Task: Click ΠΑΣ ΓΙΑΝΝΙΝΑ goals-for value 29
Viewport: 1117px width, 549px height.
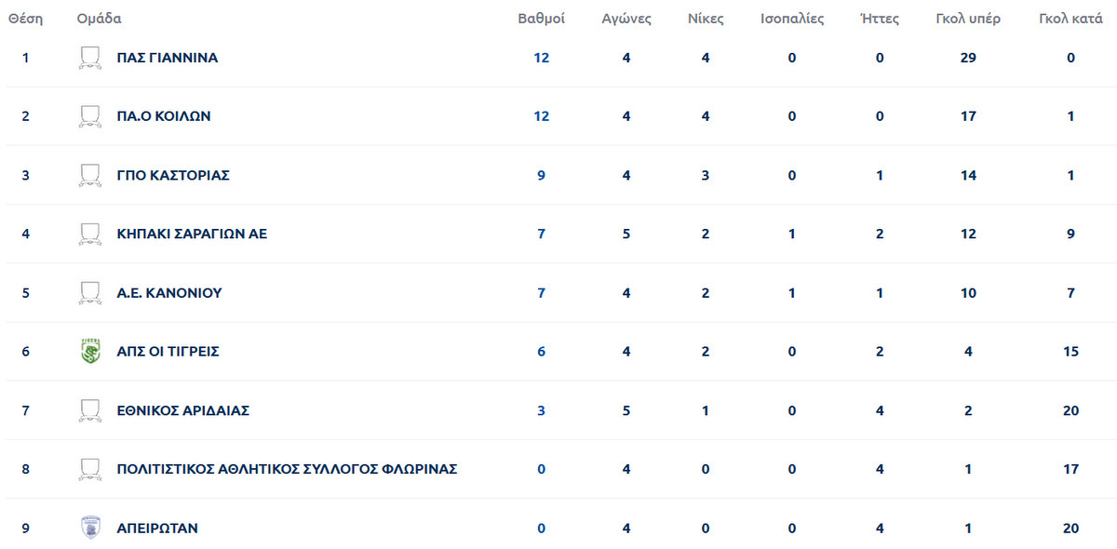Action: [968, 58]
